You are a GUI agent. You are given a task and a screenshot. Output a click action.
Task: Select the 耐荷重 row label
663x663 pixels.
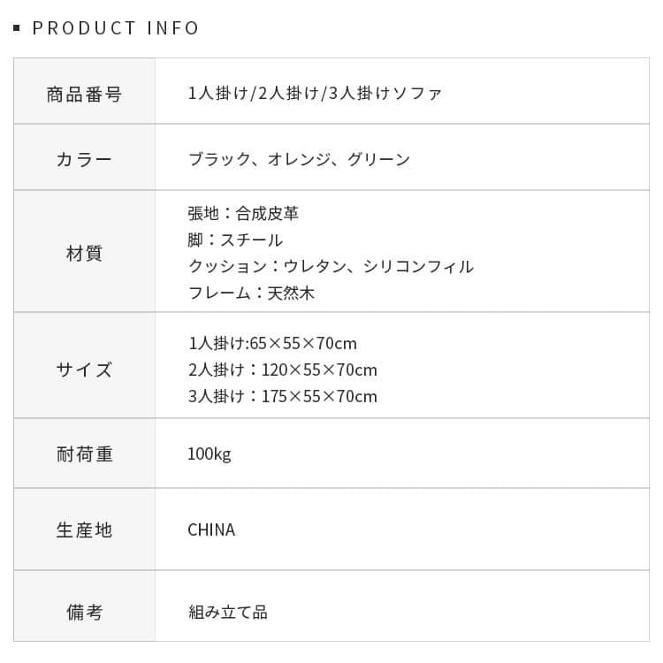click(84, 454)
